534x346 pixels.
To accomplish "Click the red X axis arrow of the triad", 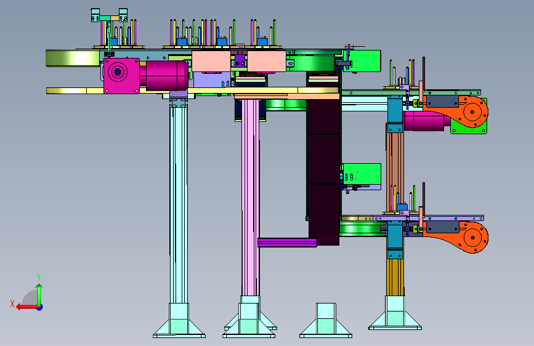I will coord(26,307).
